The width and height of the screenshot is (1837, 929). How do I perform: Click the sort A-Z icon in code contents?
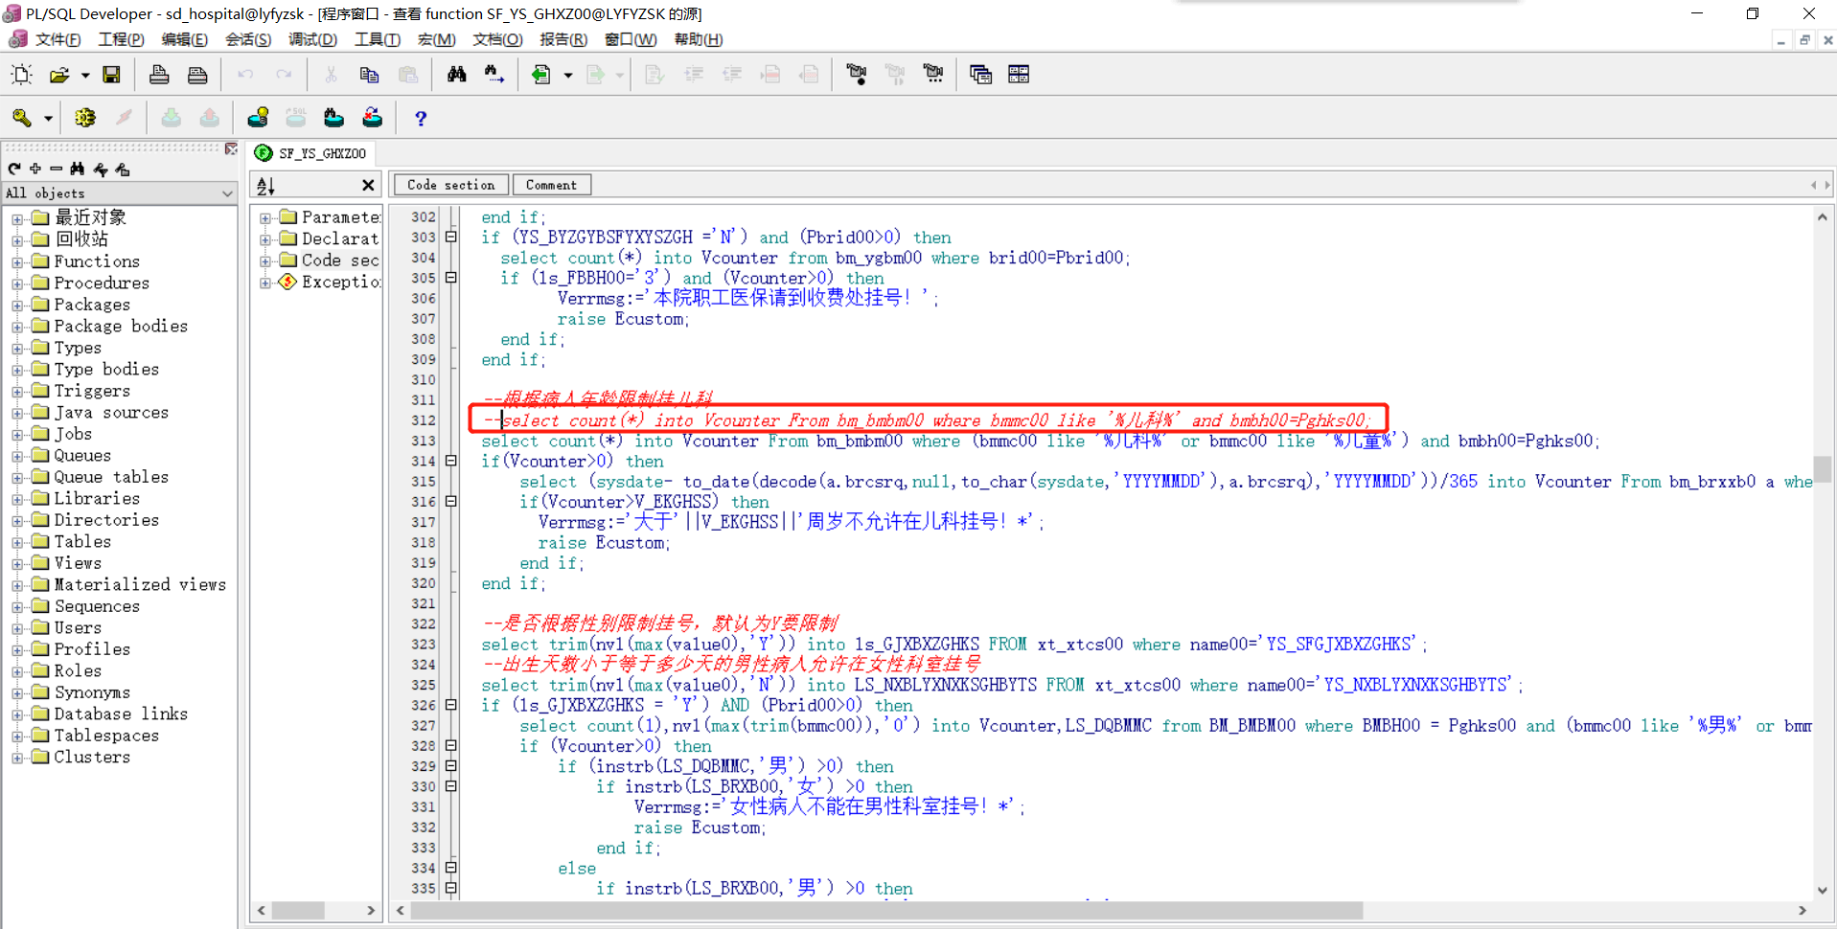click(x=266, y=185)
